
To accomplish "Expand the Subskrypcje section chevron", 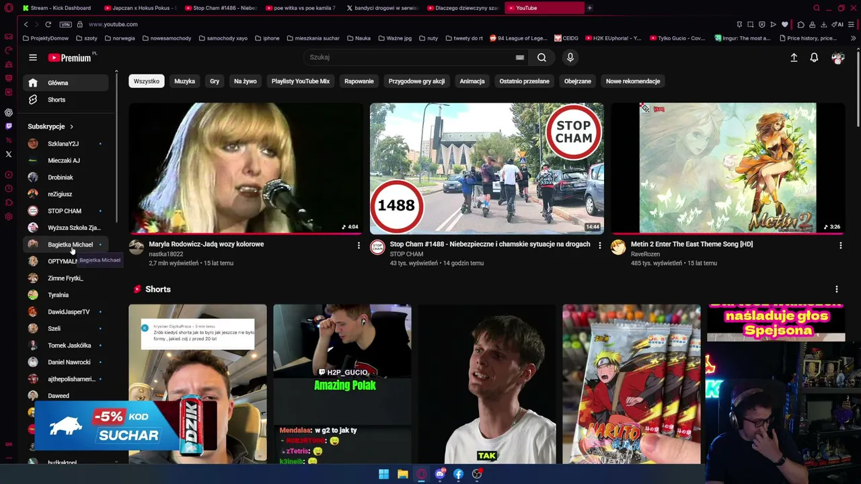I will [71, 126].
